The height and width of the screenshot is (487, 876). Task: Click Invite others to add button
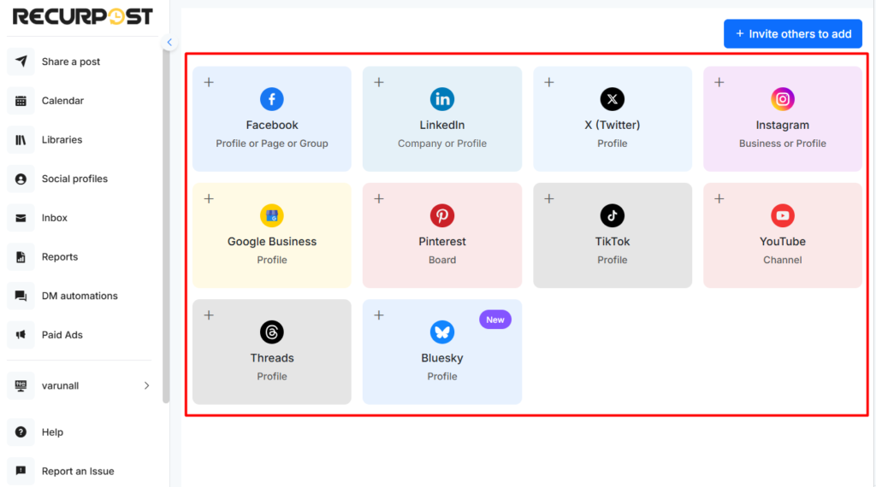pos(792,34)
